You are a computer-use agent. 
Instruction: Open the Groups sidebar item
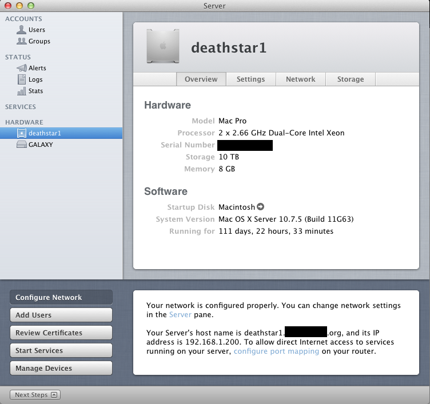point(61,41)
